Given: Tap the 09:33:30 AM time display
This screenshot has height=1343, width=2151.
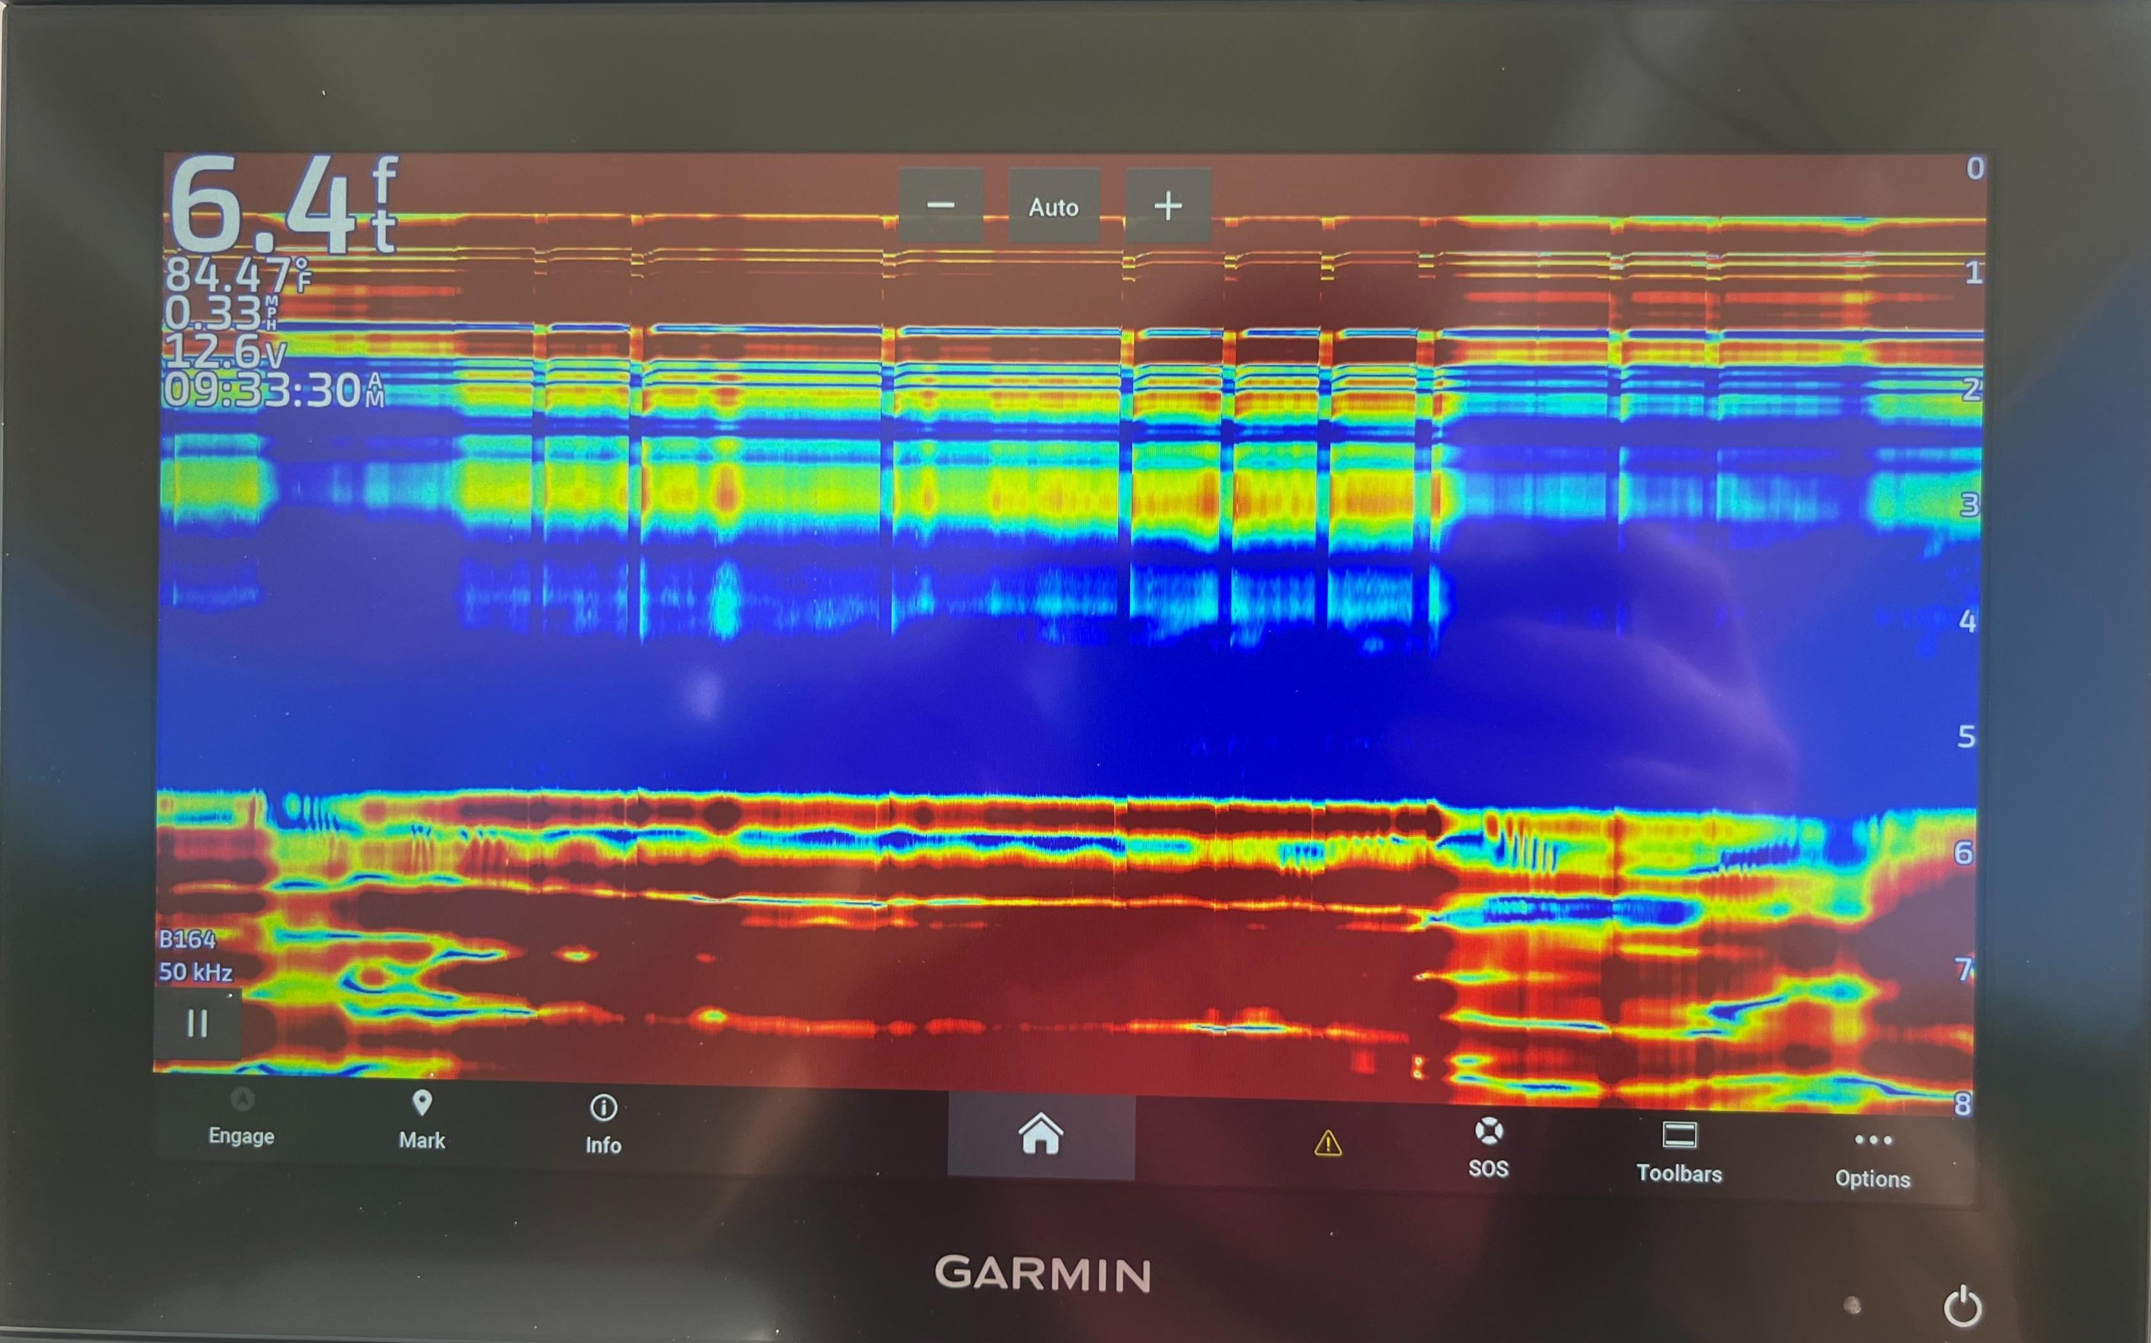Looking at the screenshot, I should click(x=275, y=391).
